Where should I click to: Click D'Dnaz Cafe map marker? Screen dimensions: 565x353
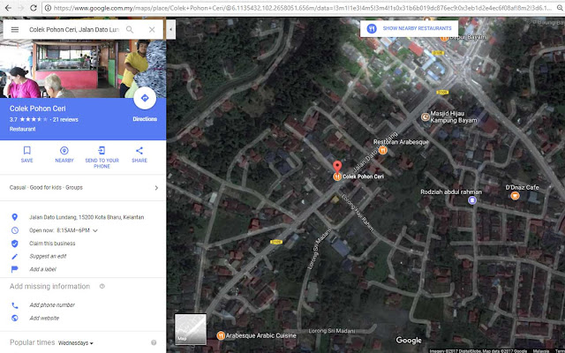click(x=515, y=196)
